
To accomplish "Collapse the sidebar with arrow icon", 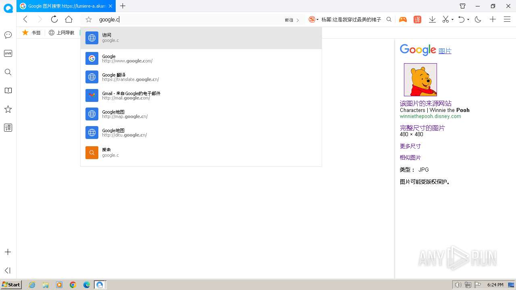I will [8, 270].
